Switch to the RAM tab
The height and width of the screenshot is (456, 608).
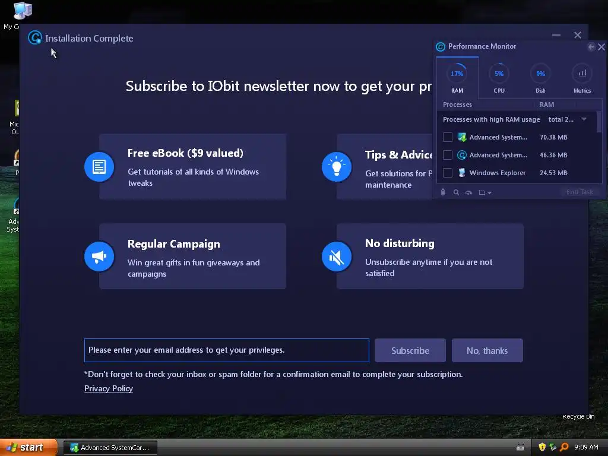[457, 78]
